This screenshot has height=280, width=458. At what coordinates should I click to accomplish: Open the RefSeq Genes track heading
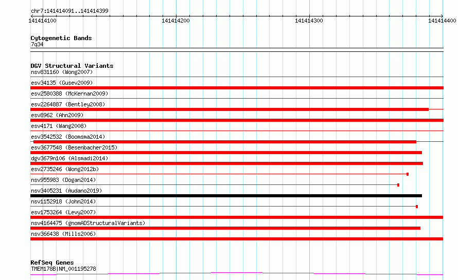point(52,263)
